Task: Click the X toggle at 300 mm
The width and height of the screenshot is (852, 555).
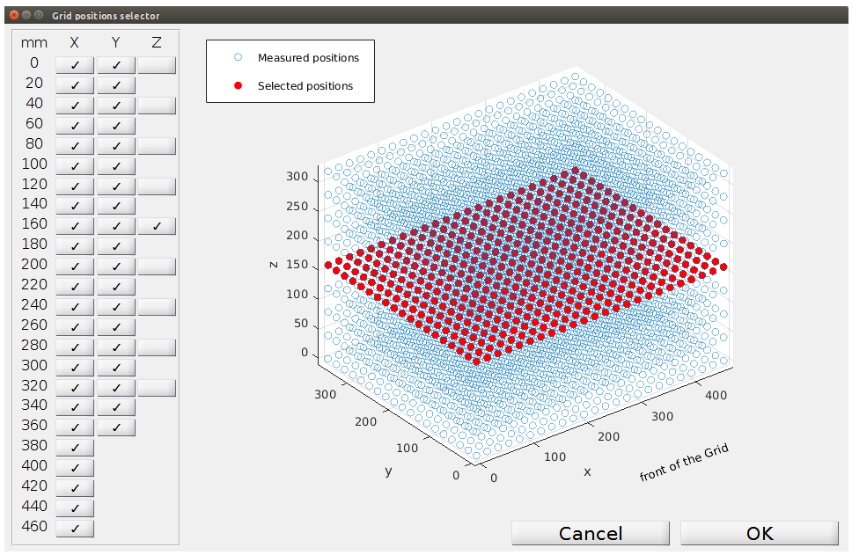Action: click(75, 367)
